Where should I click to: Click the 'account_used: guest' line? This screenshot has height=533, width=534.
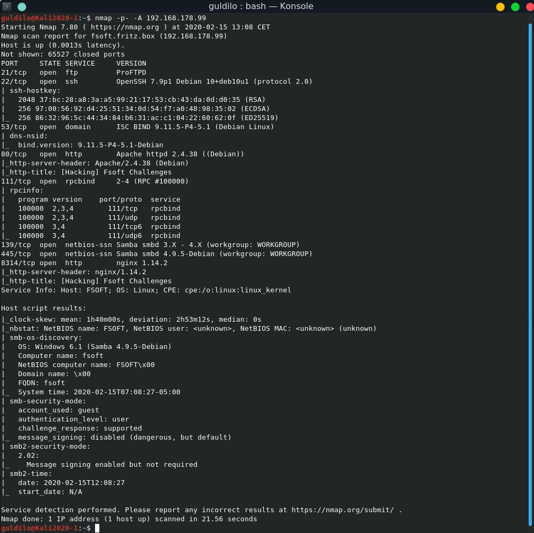pyautogui.click(x=59, y=410)
